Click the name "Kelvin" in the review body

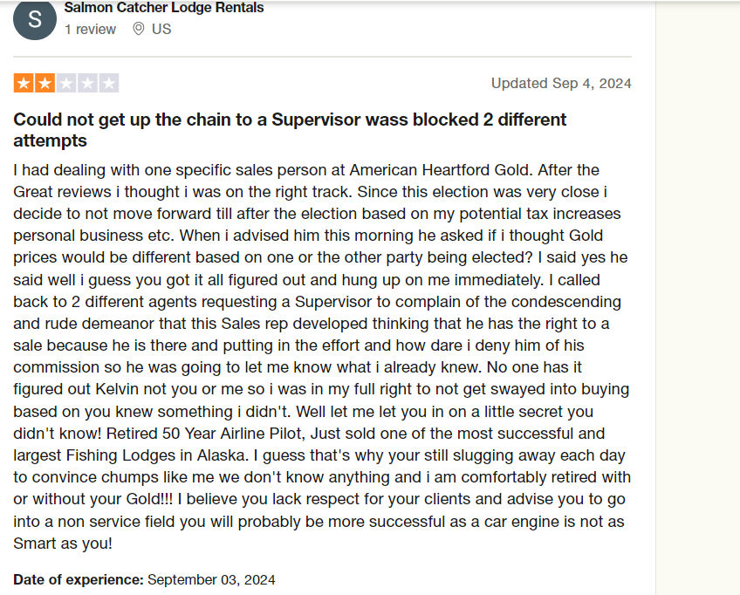pos(118,389)
